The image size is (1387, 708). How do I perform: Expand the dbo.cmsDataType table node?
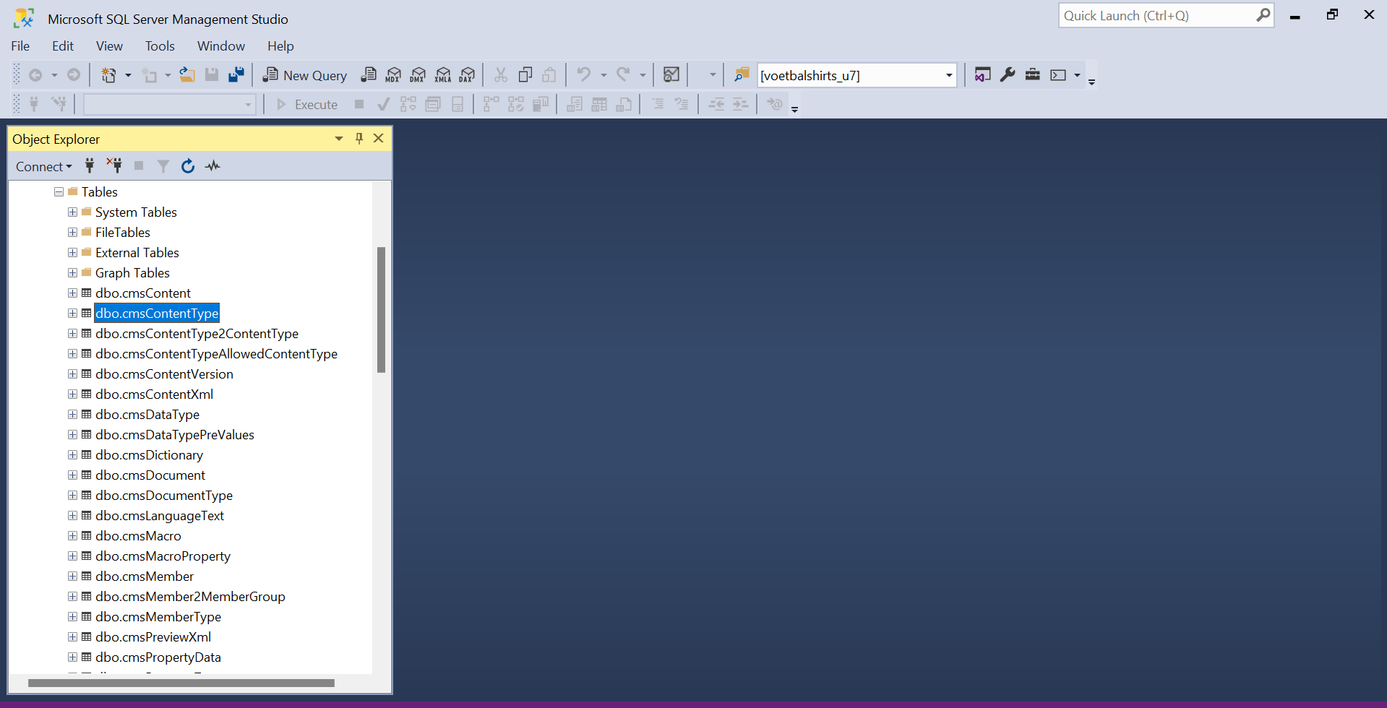72,415
